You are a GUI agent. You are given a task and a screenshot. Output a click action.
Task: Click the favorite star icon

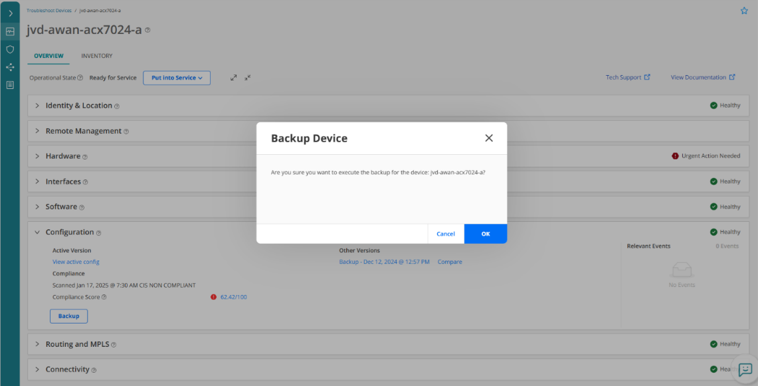point(744,11)
